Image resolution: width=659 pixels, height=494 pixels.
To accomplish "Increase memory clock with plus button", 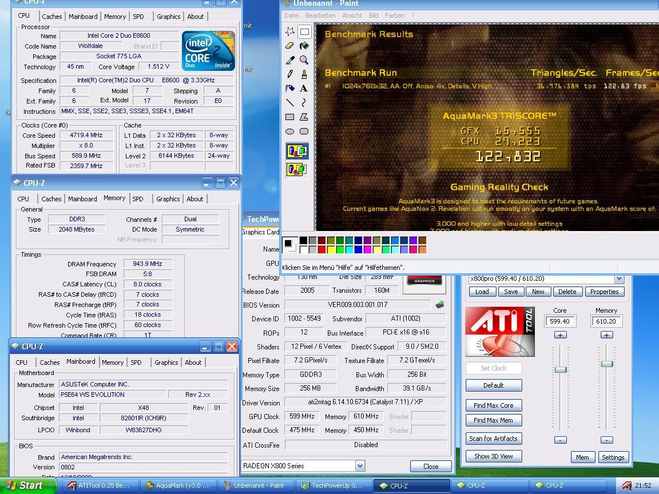I will coord(606,335).
